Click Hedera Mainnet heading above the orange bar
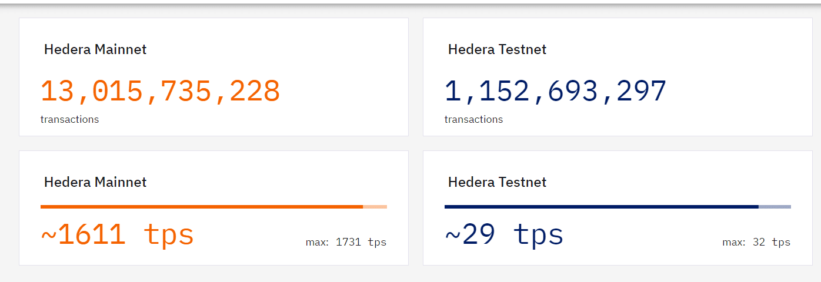Image resolution: width=821 pixels, height=282 pixels. click(95, 182)
